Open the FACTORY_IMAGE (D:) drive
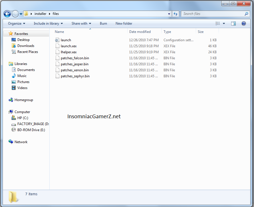Viewport: 254px width, 207px height. (33, 124)
